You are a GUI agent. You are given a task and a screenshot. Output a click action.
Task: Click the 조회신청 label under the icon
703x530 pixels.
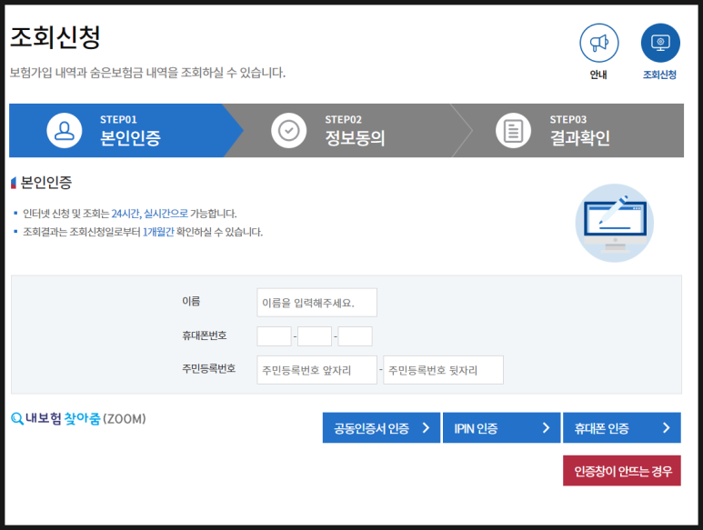click(x=659, y=75)
